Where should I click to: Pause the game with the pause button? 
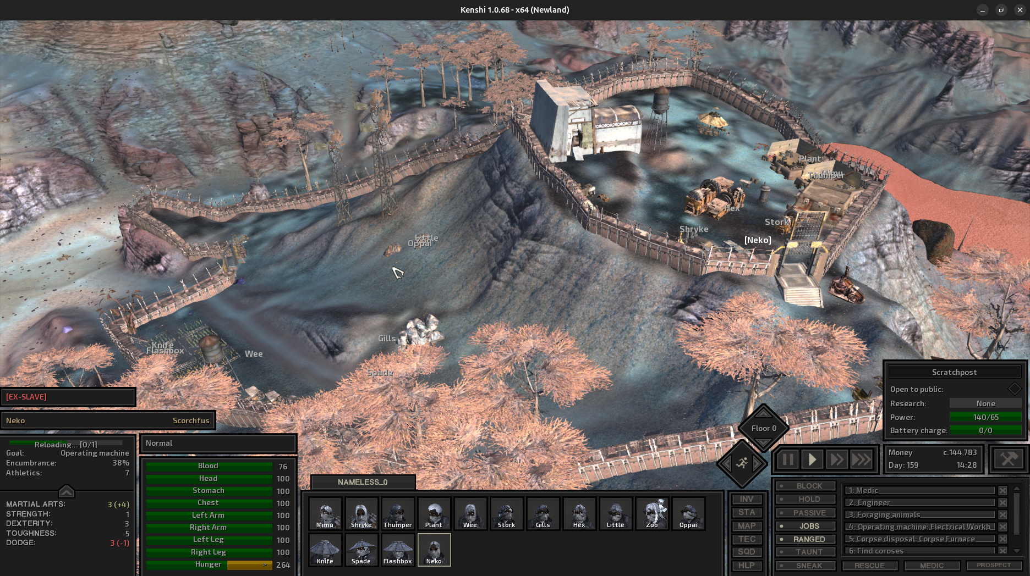point(787,459)
